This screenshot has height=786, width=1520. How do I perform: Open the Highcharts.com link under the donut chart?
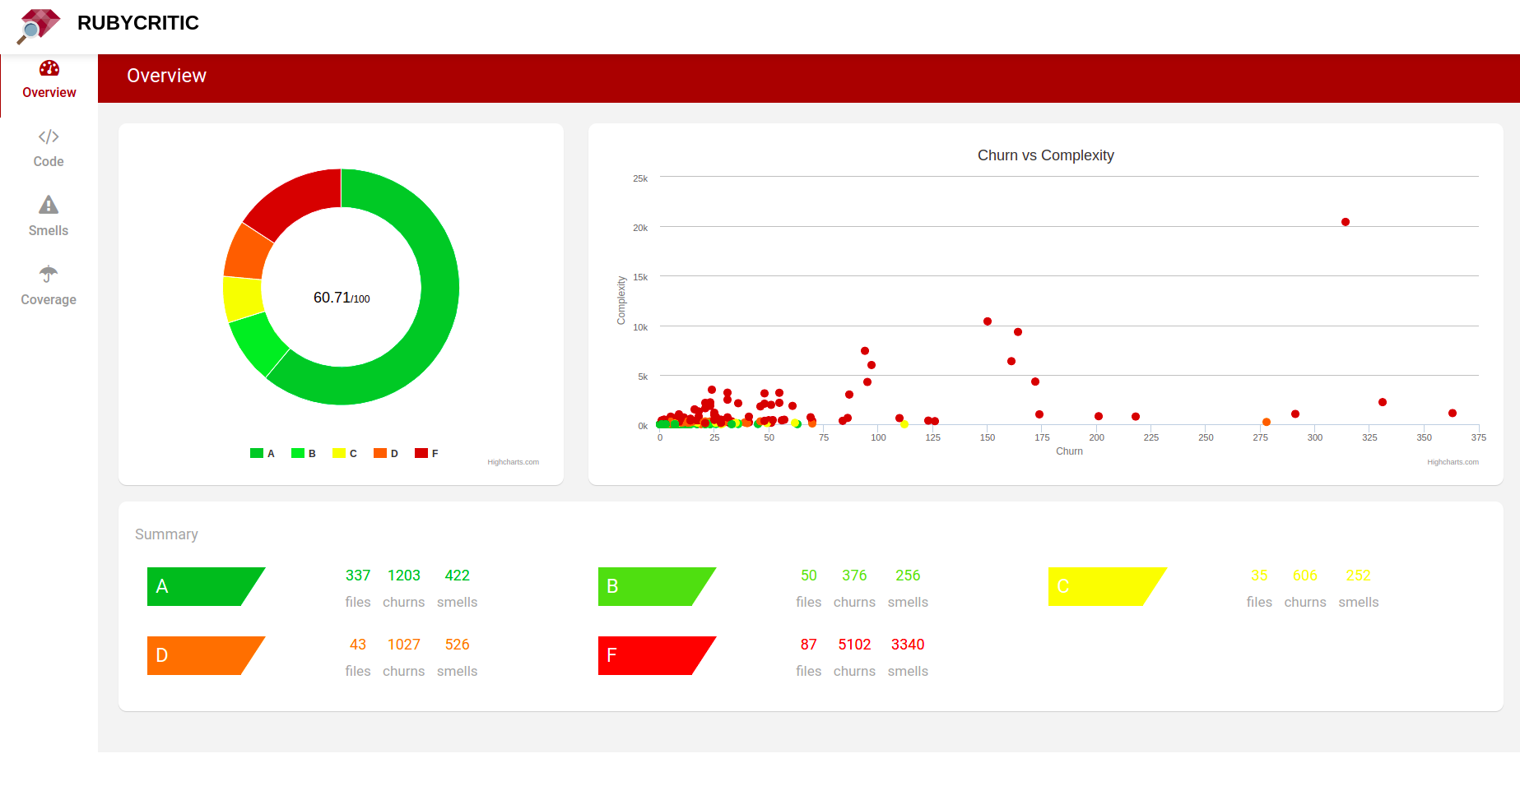[513, 462]
